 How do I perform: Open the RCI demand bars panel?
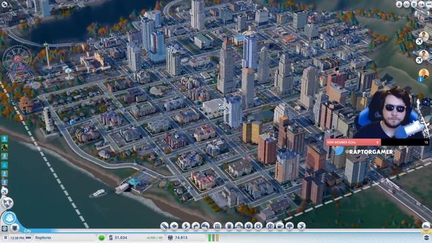(213, 238)
